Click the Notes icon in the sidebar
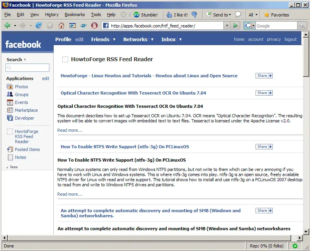 (x=10, y=157)
